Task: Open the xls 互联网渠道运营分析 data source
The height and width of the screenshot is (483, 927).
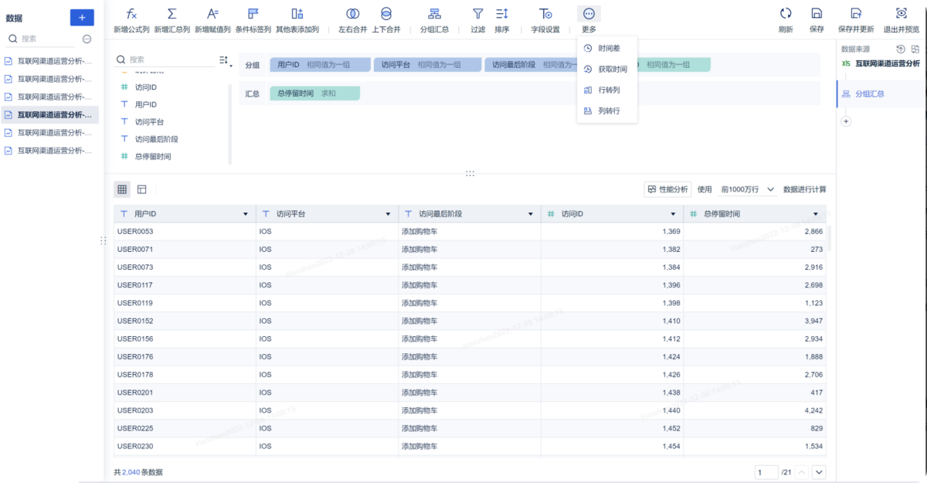Action: click(881, 63)
